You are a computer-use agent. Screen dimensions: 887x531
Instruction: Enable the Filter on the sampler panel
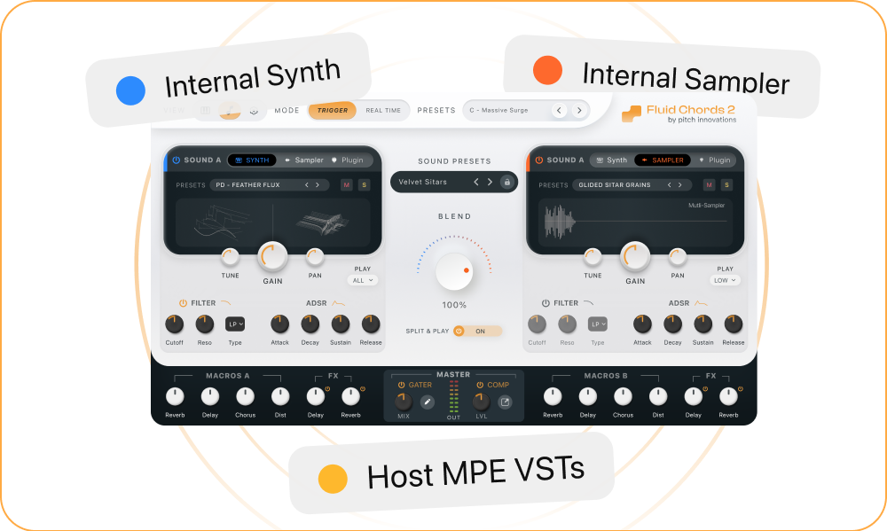point(546,303)
